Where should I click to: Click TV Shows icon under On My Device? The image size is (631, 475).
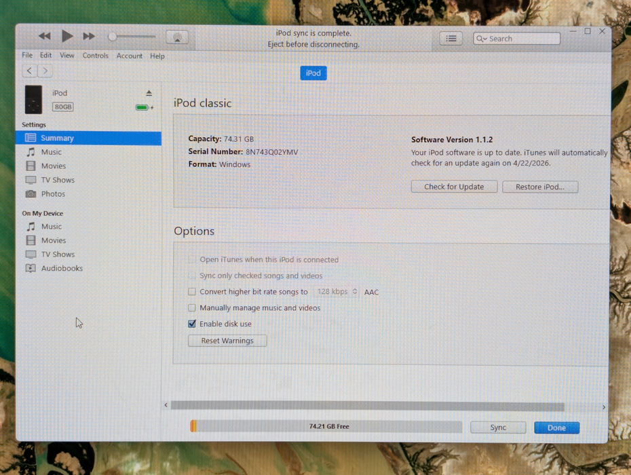click(x=31, y=254)
